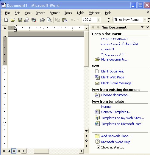Toggle the Show at startup checkbox
Image resolution: width=150 pixels, height=155 pixels.
click(x=98, y=147)
